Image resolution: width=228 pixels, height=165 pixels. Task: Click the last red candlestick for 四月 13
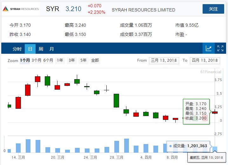coord(215,113)
